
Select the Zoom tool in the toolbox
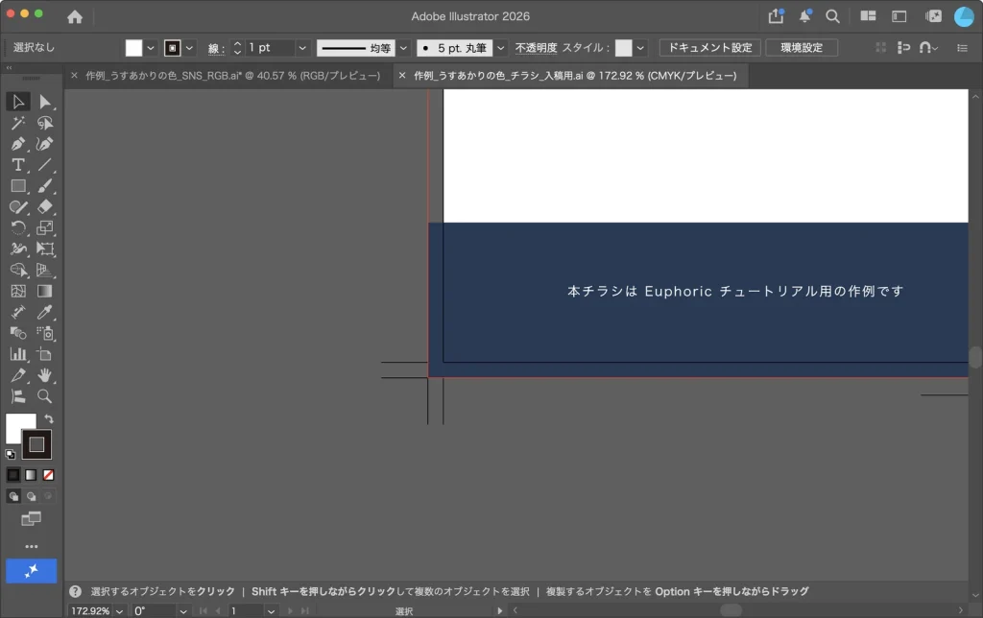coord(44,396)
